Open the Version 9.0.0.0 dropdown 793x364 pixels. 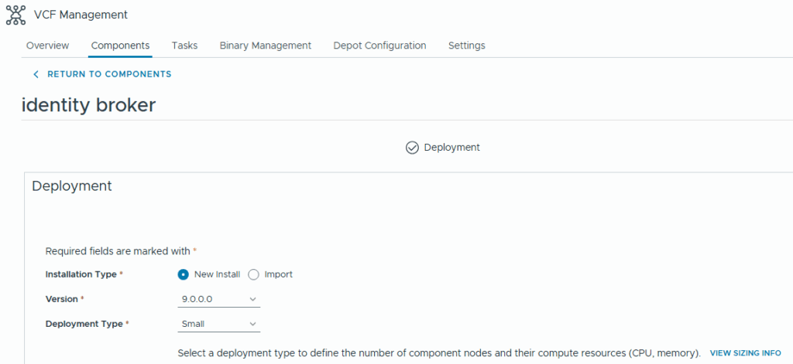point(218,299)
